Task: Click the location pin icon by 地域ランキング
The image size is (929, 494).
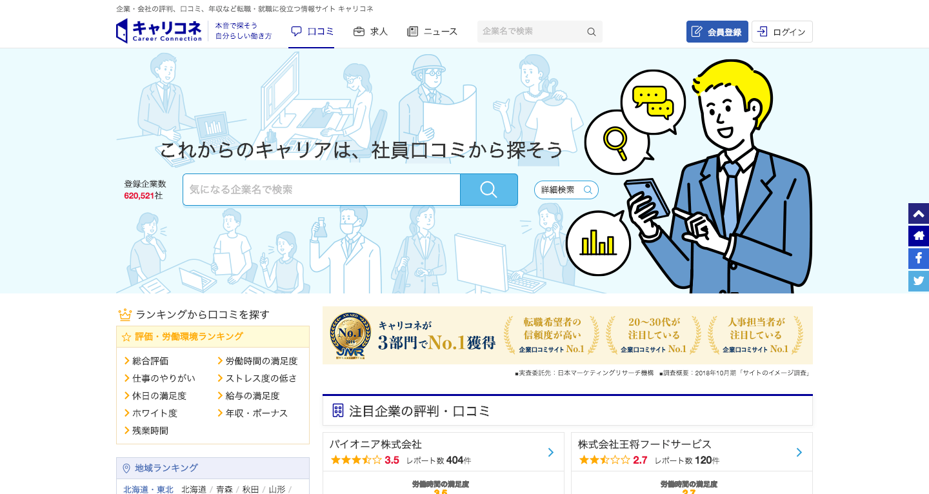Action: click(x=126, y=468)
